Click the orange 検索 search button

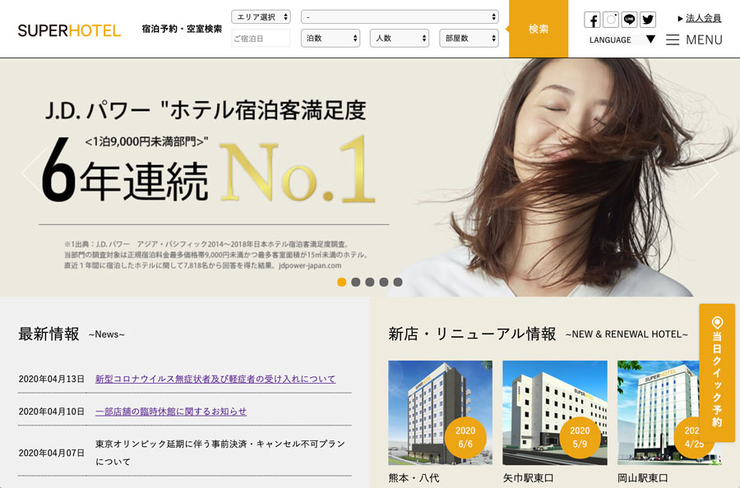click(x=539, y=29)
